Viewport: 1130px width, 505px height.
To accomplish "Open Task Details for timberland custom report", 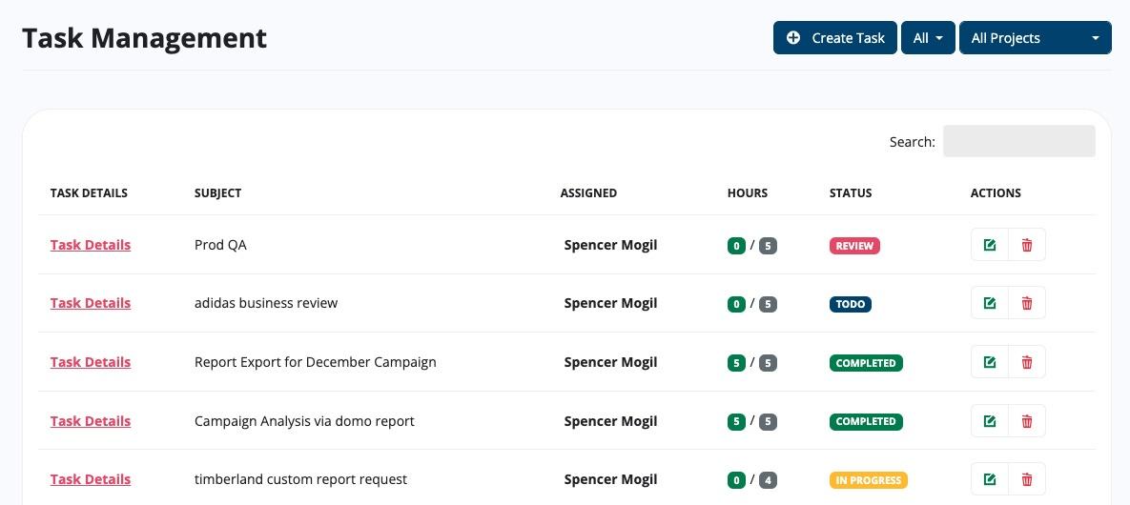I will coord(90,479).
